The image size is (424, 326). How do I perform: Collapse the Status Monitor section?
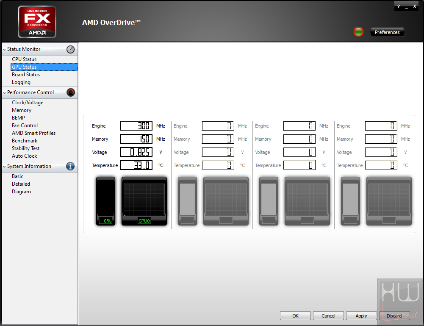pyautogui.click(x=4, y=50)
